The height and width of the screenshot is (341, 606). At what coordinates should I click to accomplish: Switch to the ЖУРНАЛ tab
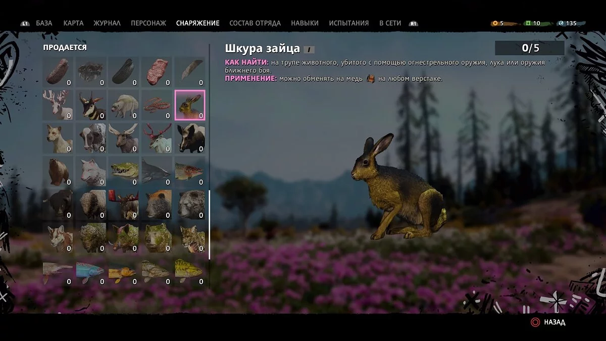[107, 23]
